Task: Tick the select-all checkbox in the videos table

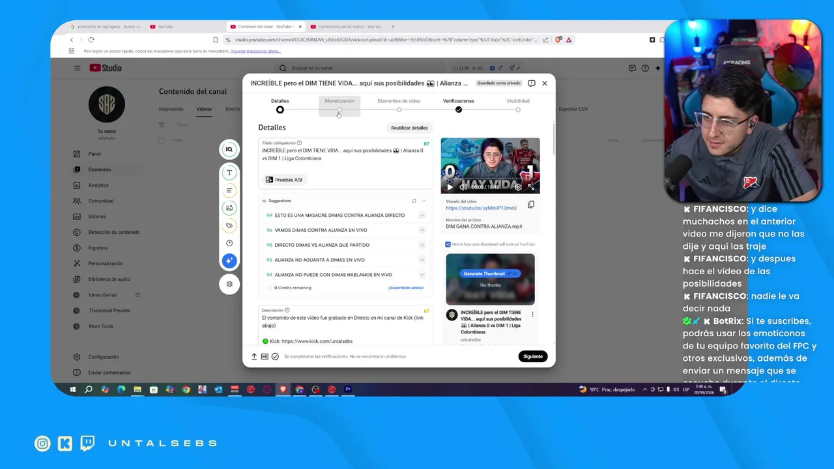Action: tap(162, 140)
